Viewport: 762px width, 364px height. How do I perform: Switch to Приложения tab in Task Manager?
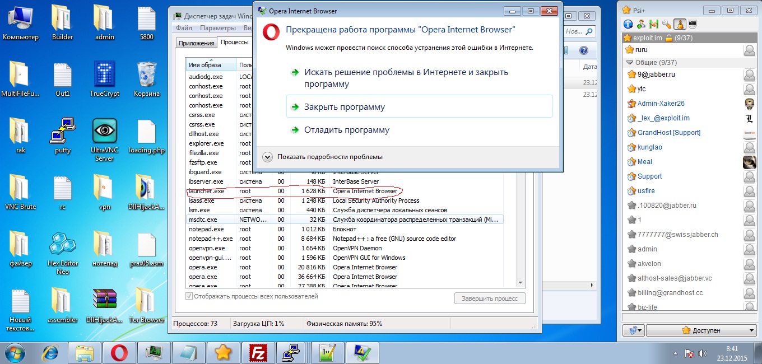(196, 43)
